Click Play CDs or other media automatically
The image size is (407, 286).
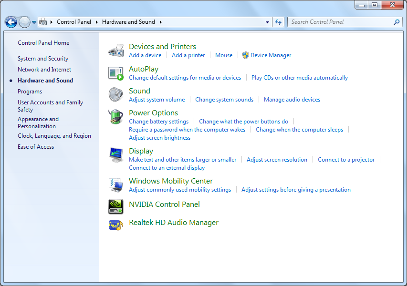coord(300,78)
